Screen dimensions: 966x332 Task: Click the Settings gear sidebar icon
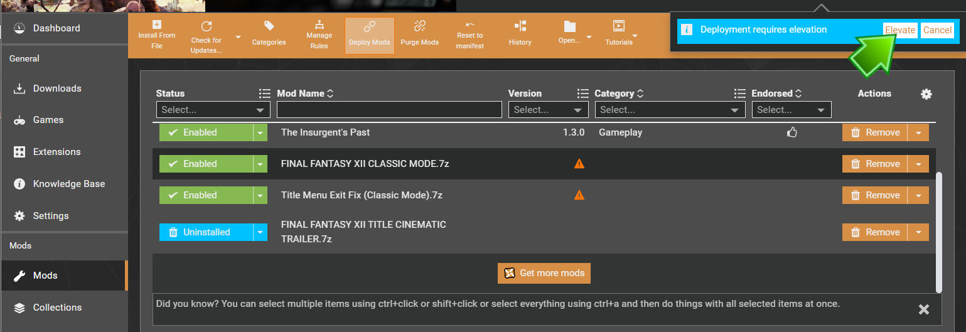[19, 216]
